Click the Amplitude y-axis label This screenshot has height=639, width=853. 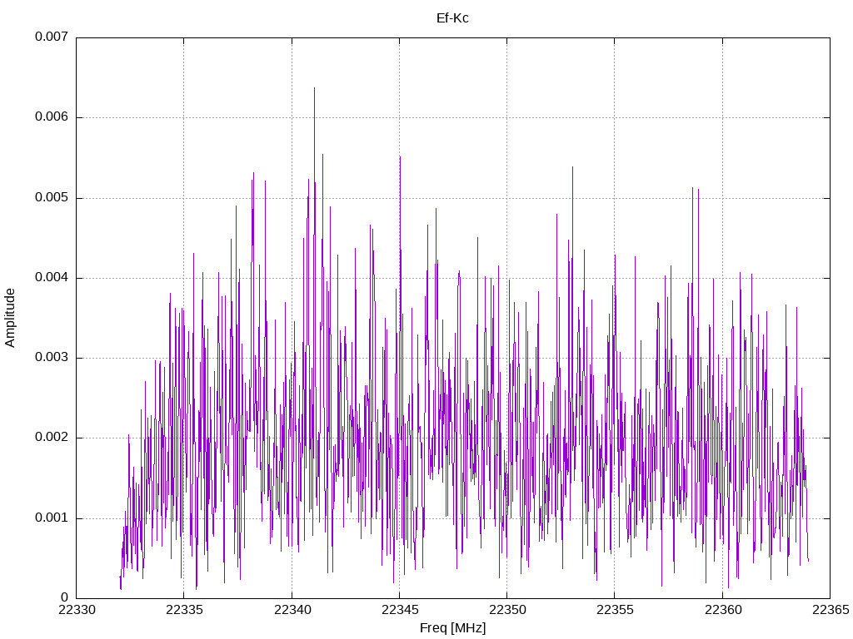point(10,318)
